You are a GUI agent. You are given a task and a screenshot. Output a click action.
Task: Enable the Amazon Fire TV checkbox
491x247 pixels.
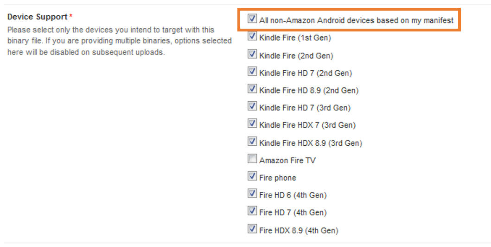pyautogui.click(x=252, y=159)
